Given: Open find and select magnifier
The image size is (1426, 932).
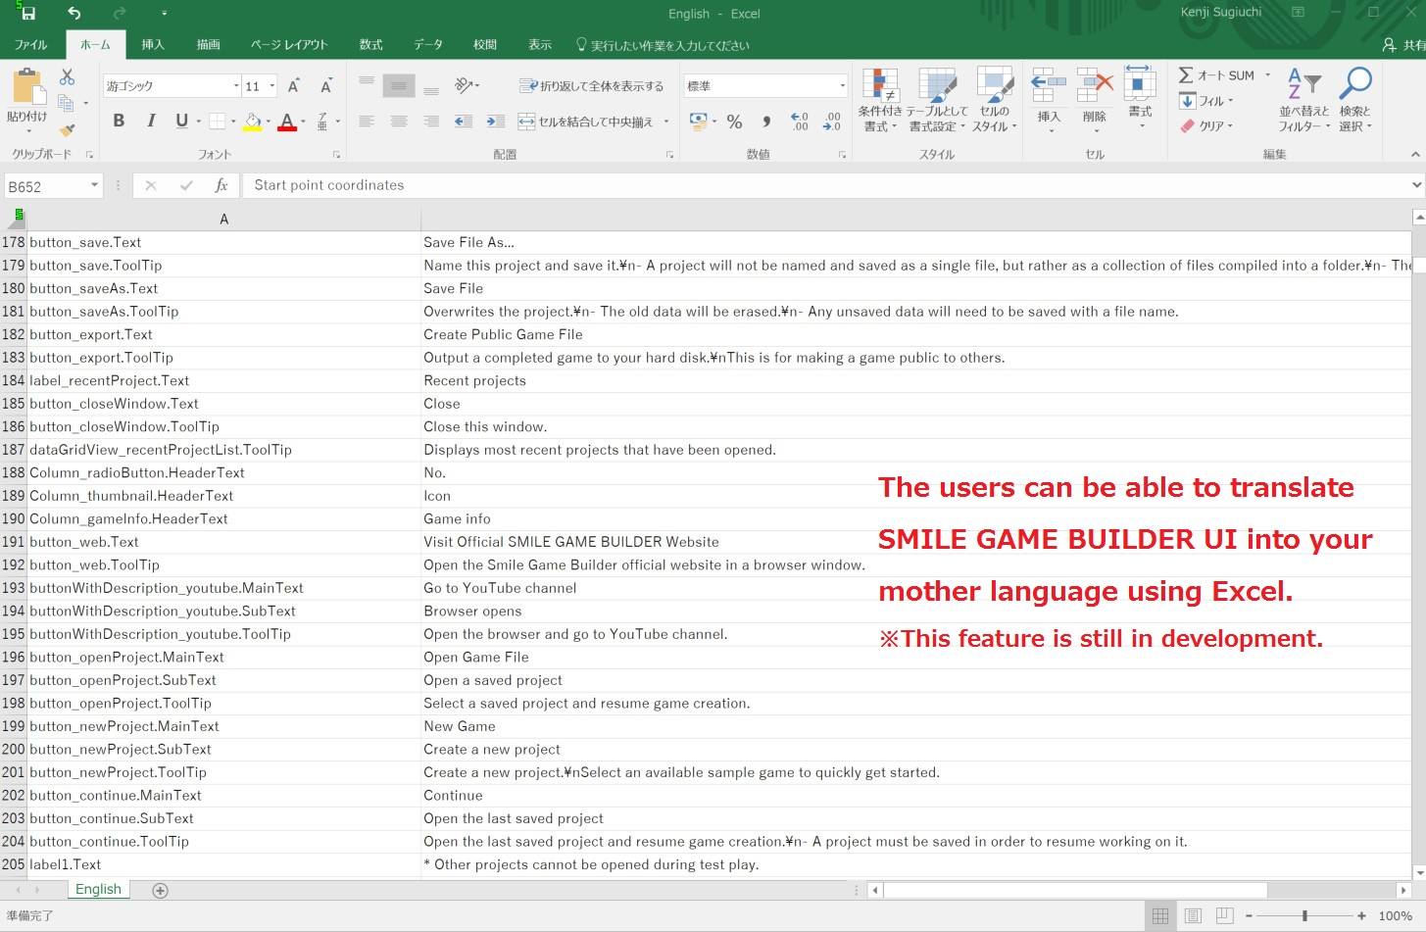Looking at the screenshot, I should 1355,100.
